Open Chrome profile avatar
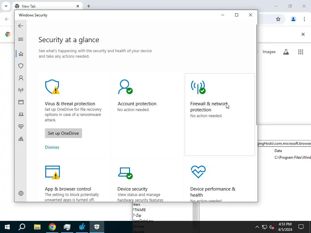 pyautogui.click(x=293, y=19)
